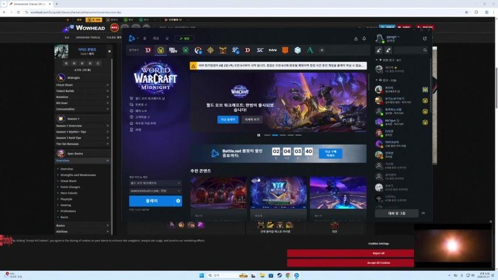Image resolution: width=498 pixels, height=280 pixels.
Task: Open Battle.net icon in Windows taskbar
Action: tap(297, 275)
